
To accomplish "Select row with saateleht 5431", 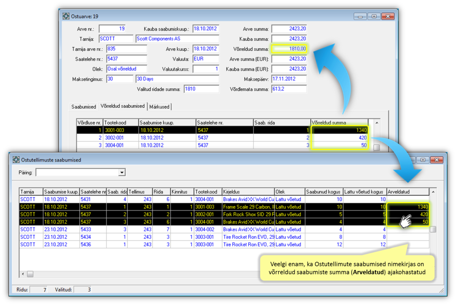I will click(92, 199).
